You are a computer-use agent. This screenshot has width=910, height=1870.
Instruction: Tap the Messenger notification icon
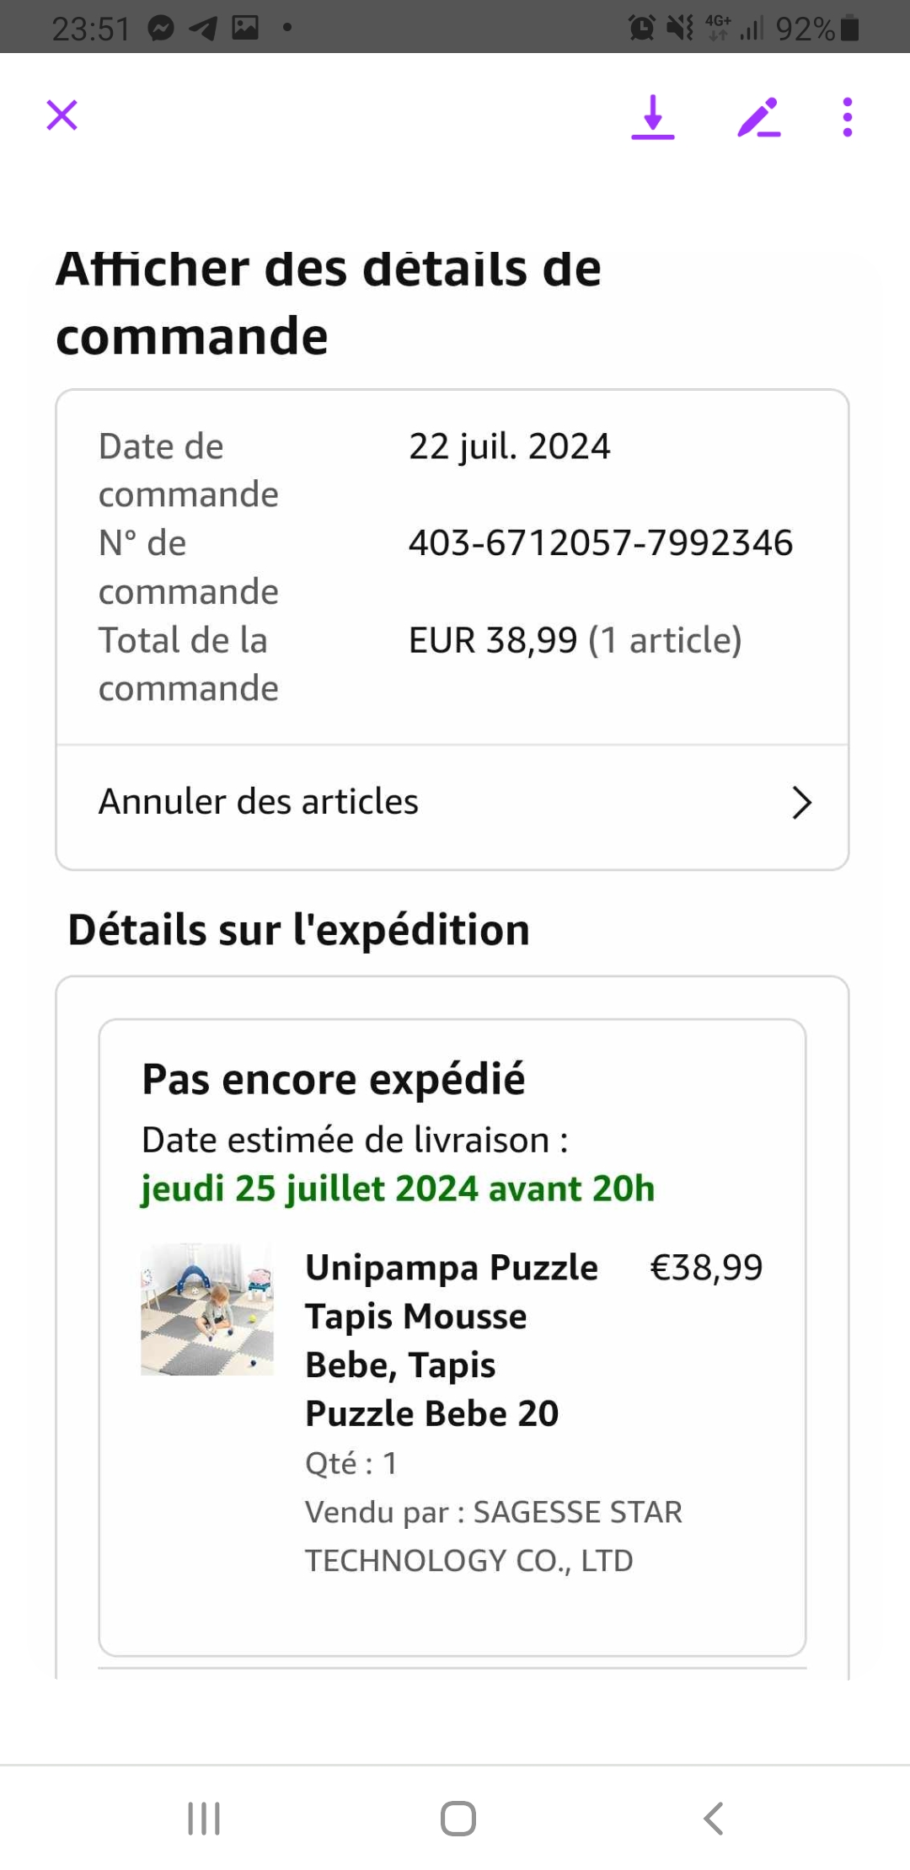pyautogui.click(x=161, y=29)
